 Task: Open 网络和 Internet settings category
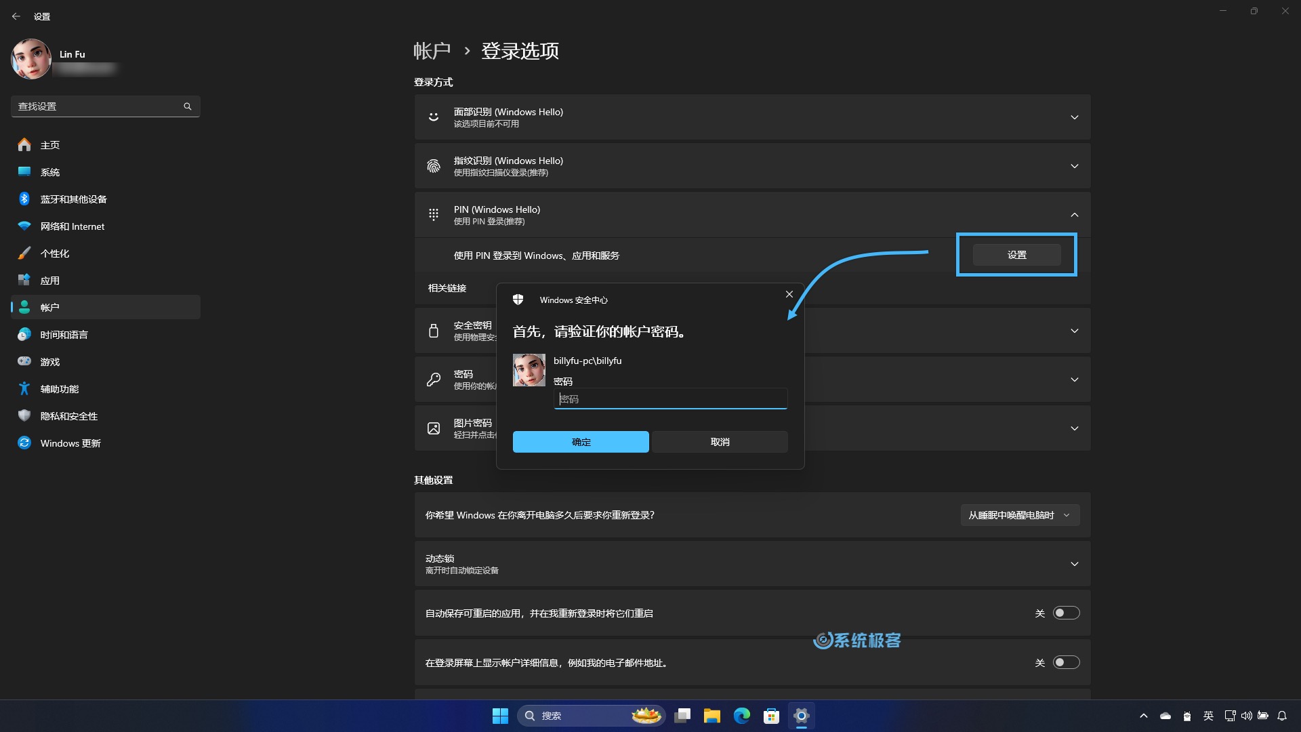click(105, 226)
